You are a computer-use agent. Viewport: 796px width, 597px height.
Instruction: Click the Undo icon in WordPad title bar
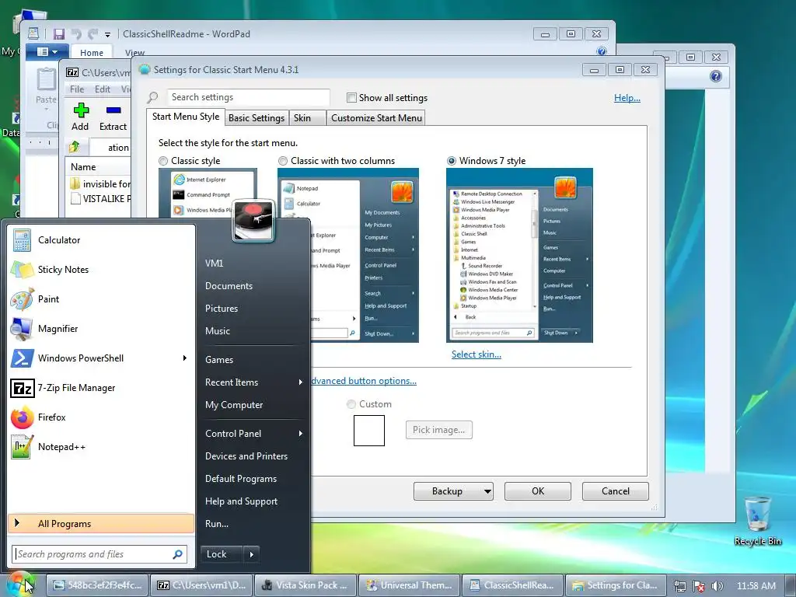pyautogui.click(x=77, y=34)
